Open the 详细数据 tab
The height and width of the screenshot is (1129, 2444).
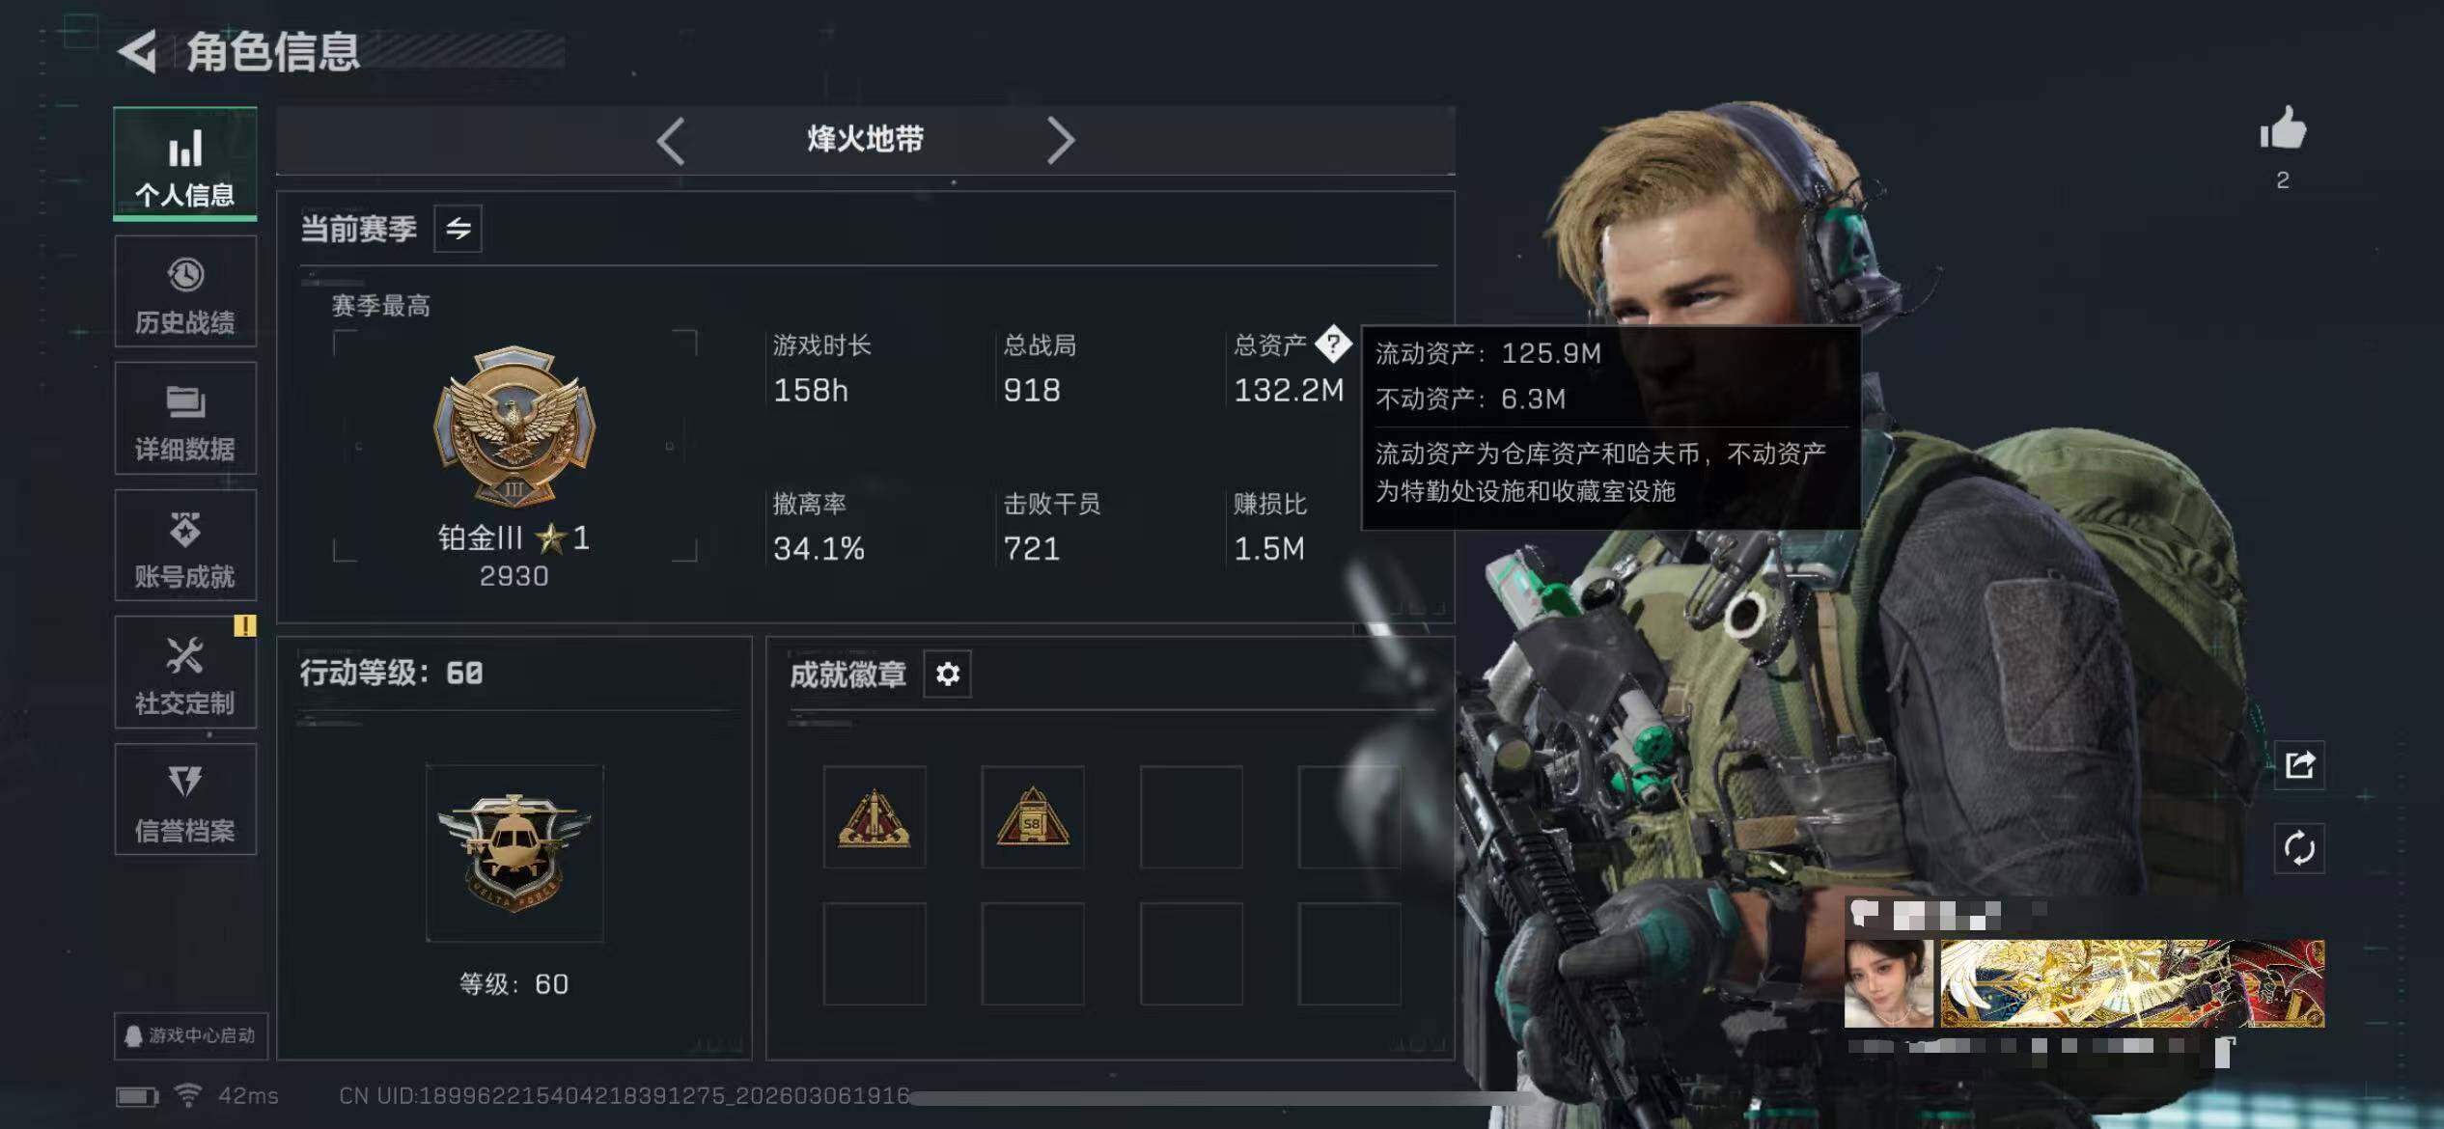(185, 419)
